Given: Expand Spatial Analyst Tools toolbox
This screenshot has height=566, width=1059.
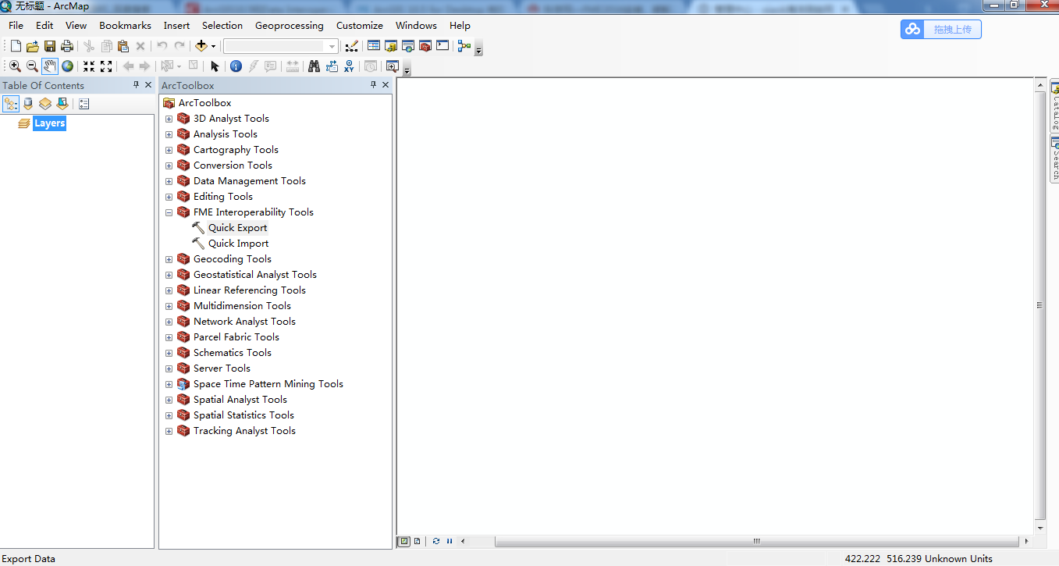Looking at the screenshot, I should coord(169,400).
